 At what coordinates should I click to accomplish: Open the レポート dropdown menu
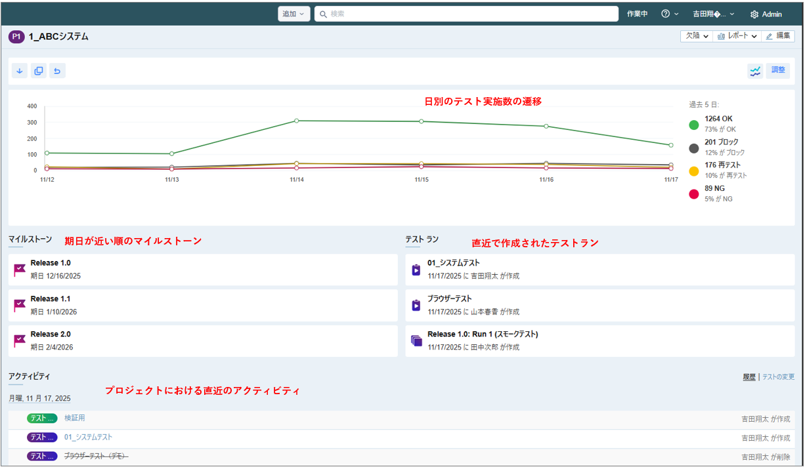[x=737, y=36]
